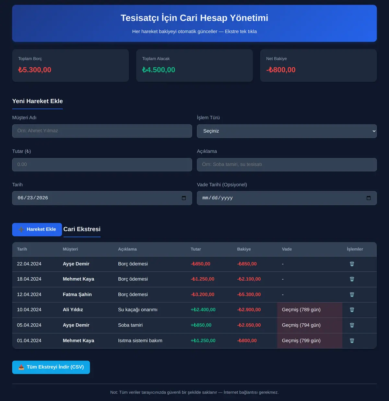Click the +₺2.400,00 amount cell

pos(203,310)
